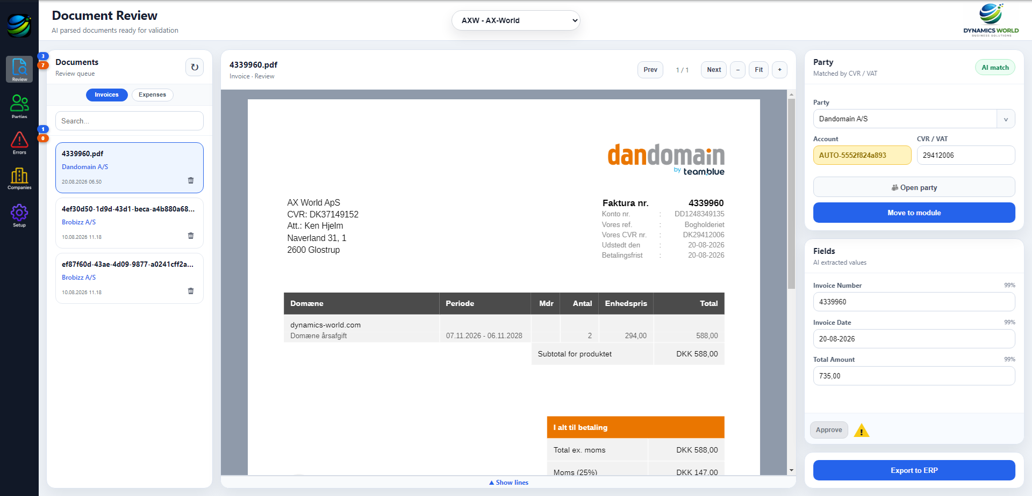Viewport: 1032px width, 496px height.
Task: Switch to the Expenses tab
Action: [152, 95]
